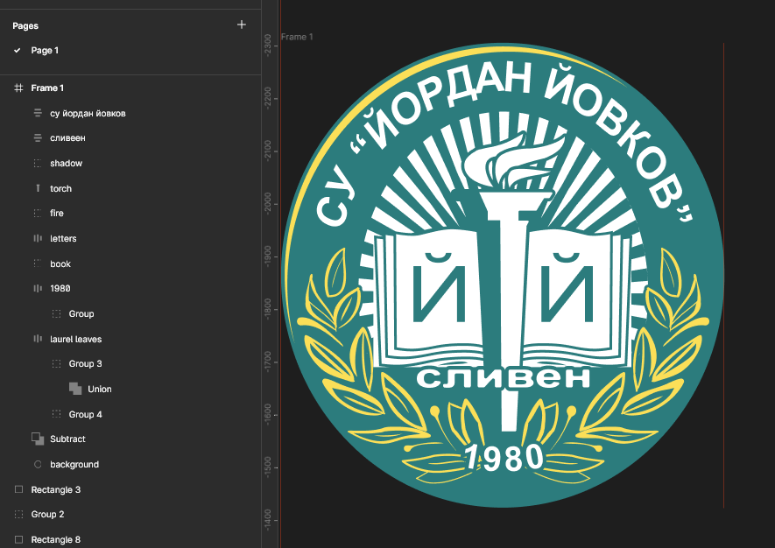Click the left book page letter Й
The height and width of the screenshot is (548, 775).
(439, 286)
